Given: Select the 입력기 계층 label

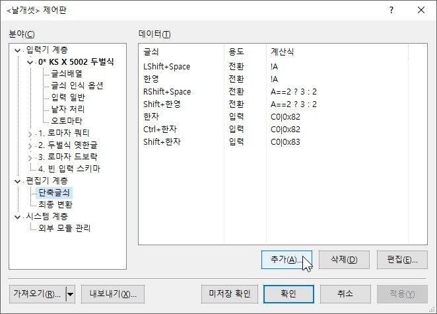Looking at the screenshot, I should coord(47,50).
